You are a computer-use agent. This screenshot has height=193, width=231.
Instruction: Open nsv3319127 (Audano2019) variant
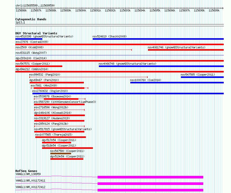click(x=52, y=118)
